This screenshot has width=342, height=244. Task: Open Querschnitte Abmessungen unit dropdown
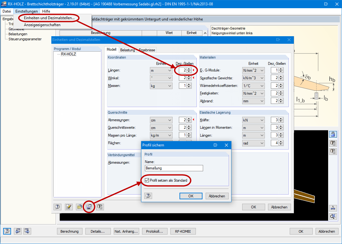pos(161,120)
